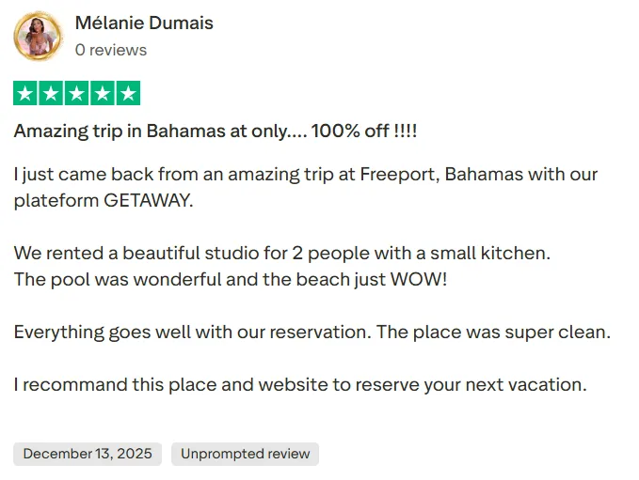Click the first green rating star
639x480 pixels.
point(25,93)
